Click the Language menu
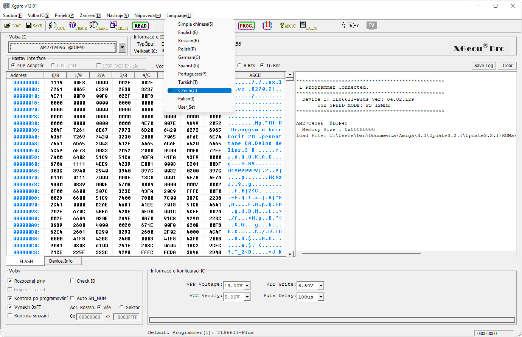 tap(179, 15)
